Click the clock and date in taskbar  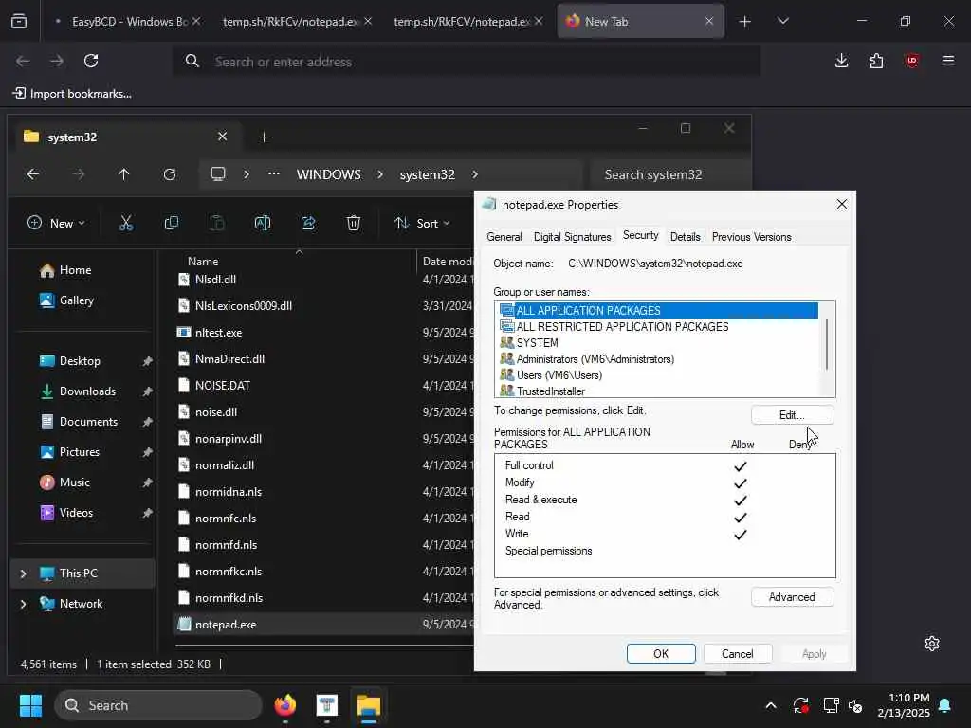(904, 705)
